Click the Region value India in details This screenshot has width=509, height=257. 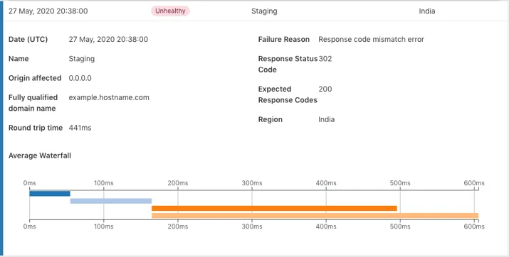[x=327, y=119]
